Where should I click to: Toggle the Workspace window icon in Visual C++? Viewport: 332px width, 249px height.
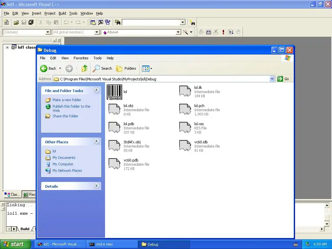coord(93,22)
